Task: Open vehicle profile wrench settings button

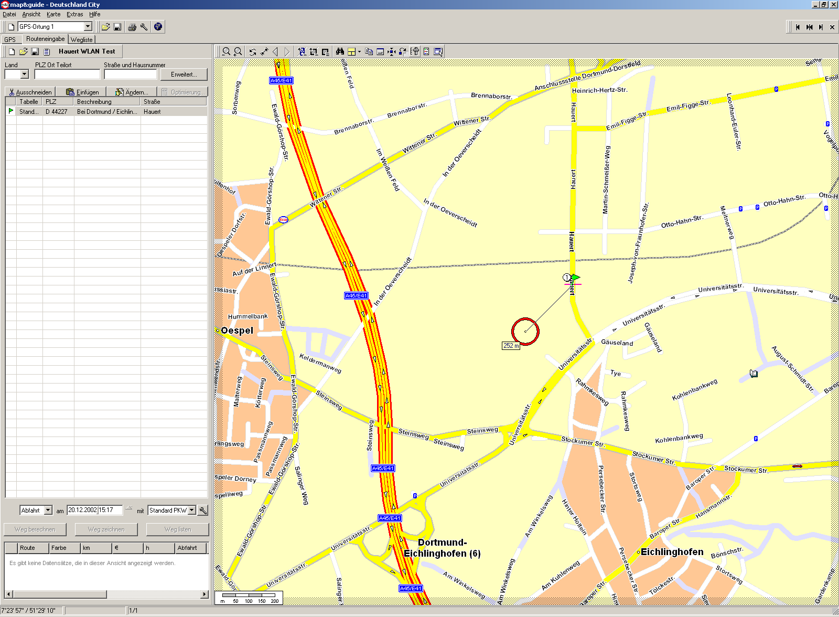Action: (203, 510)
